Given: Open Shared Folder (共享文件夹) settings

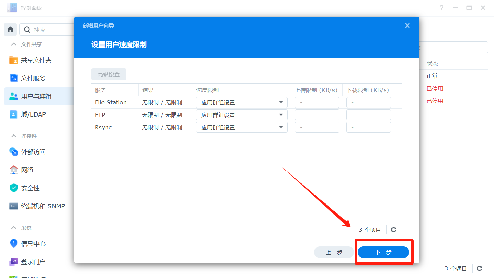Looking at the screenshot, I should [x=36, y=60].
